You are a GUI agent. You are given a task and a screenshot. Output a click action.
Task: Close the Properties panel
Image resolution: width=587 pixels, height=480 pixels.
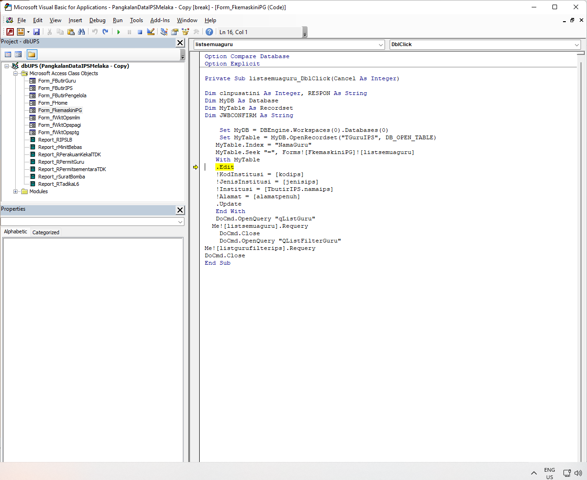pos(180,210)
